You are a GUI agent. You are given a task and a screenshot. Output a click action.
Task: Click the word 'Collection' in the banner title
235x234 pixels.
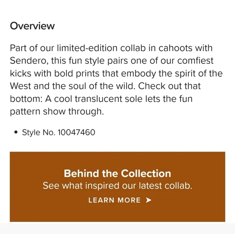tap(146, 173)
